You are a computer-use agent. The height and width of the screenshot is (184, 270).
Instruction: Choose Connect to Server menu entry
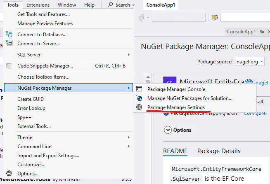[x=38, y=44]
